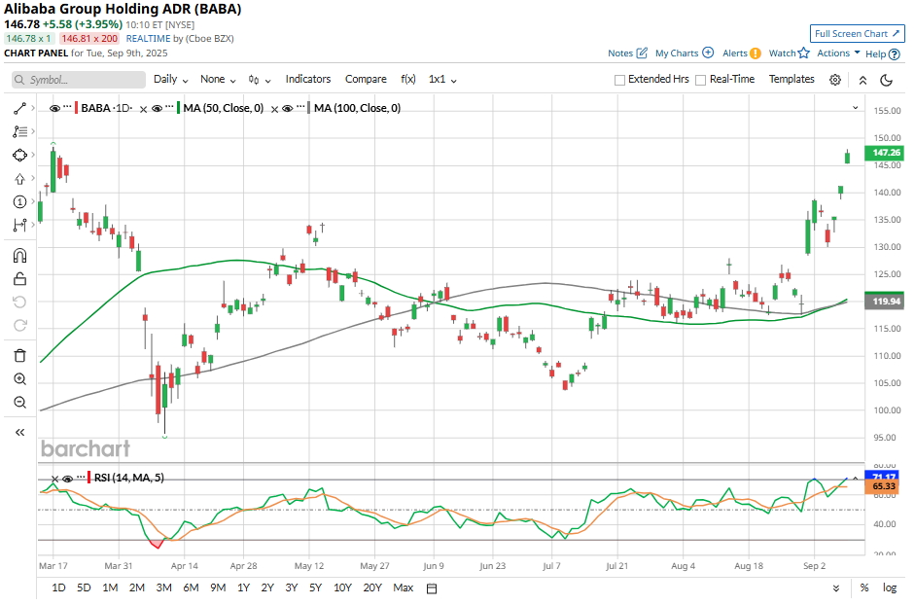915x605 pixels.
Task: Click the gray MA 100 color swatch
Action: [x=309, y=108]
